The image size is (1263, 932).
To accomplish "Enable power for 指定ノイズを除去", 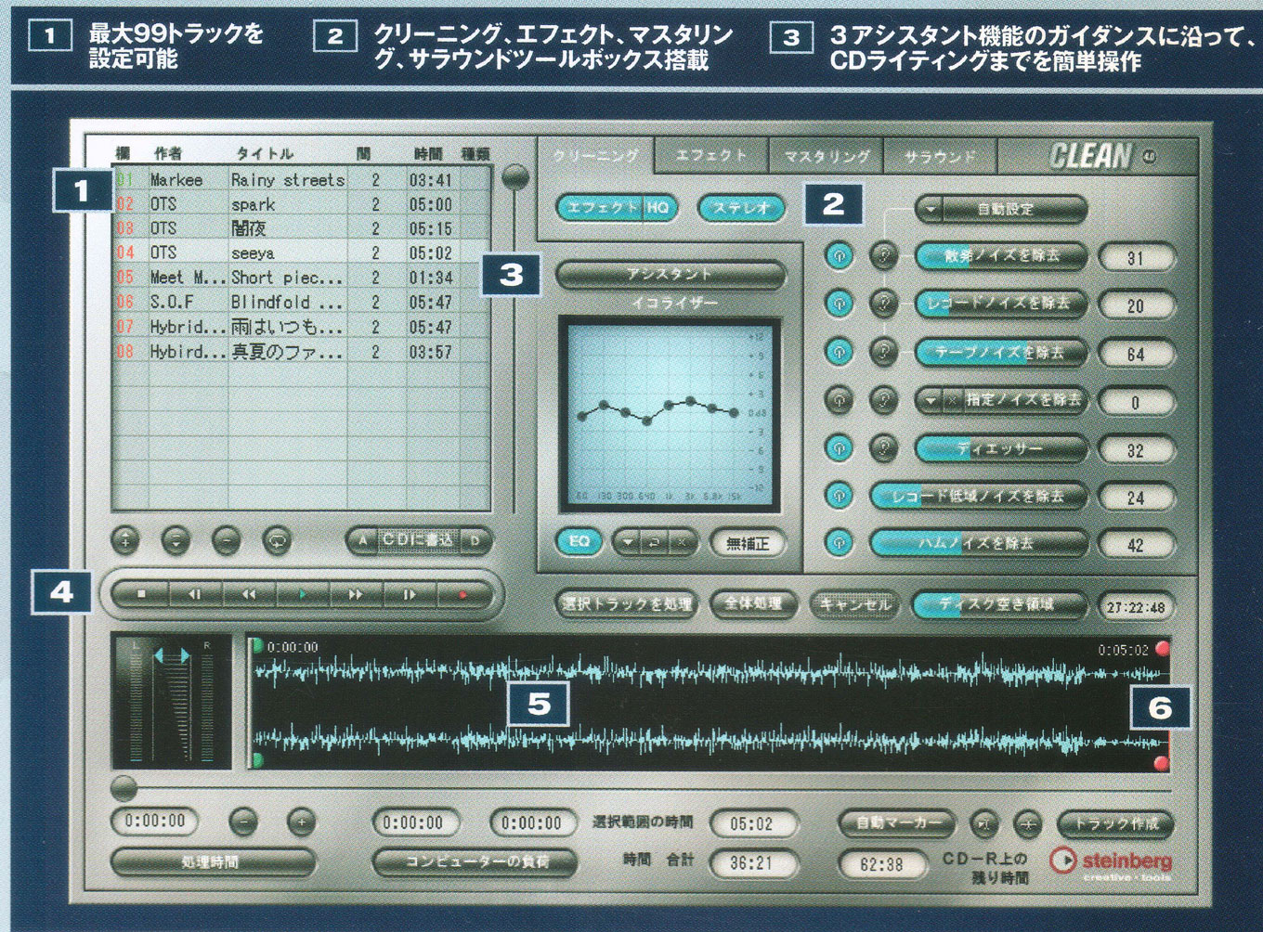I will click(x=839, y=400).
